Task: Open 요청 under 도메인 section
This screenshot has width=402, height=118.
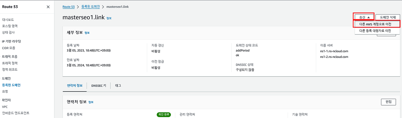Action: (x=5, y=91)
